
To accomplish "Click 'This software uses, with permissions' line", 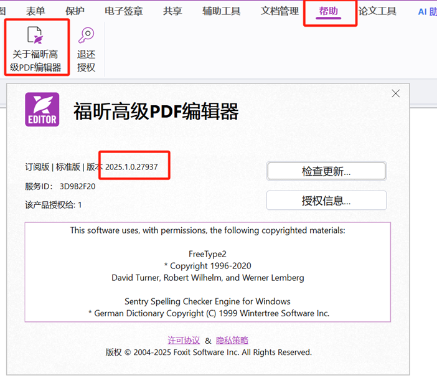I will (208, 230).
